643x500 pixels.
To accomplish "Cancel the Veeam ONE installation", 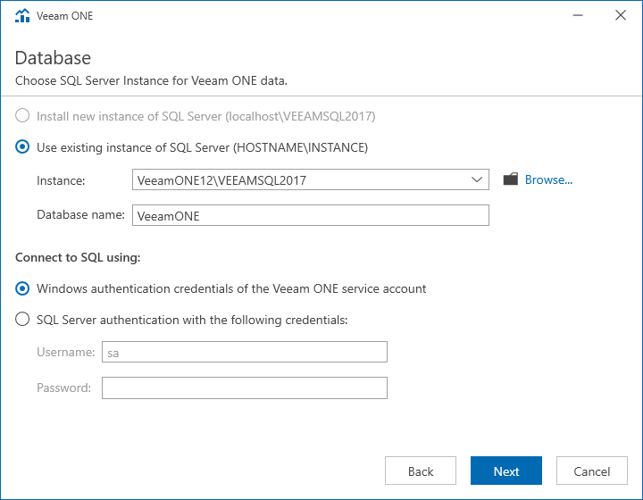I will (592, 471).
